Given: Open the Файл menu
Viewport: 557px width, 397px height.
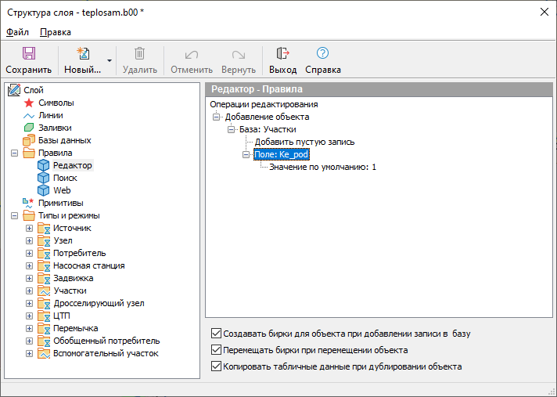Looking at the screenshot, I should tap(17, 32).
